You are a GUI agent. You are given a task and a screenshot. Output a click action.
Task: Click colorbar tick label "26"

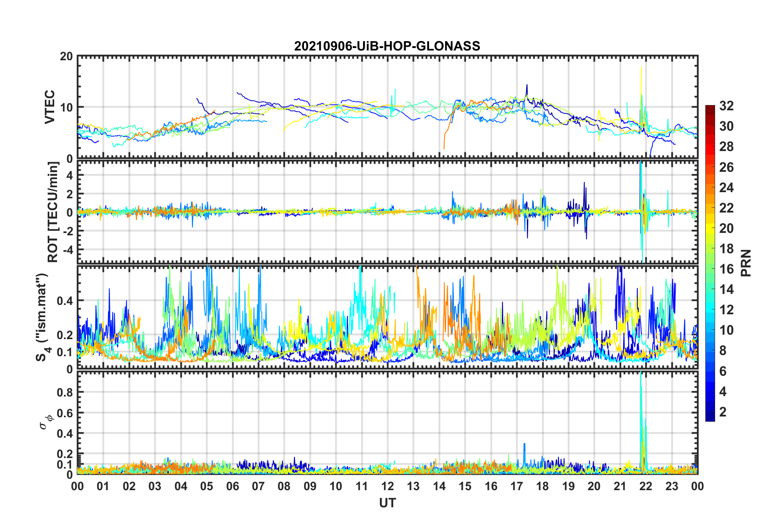[x=727, y=167]
